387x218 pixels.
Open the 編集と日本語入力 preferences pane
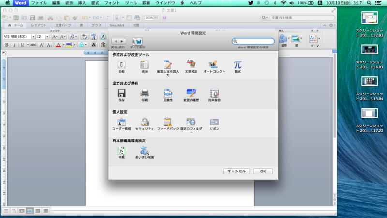click(168, 68)
